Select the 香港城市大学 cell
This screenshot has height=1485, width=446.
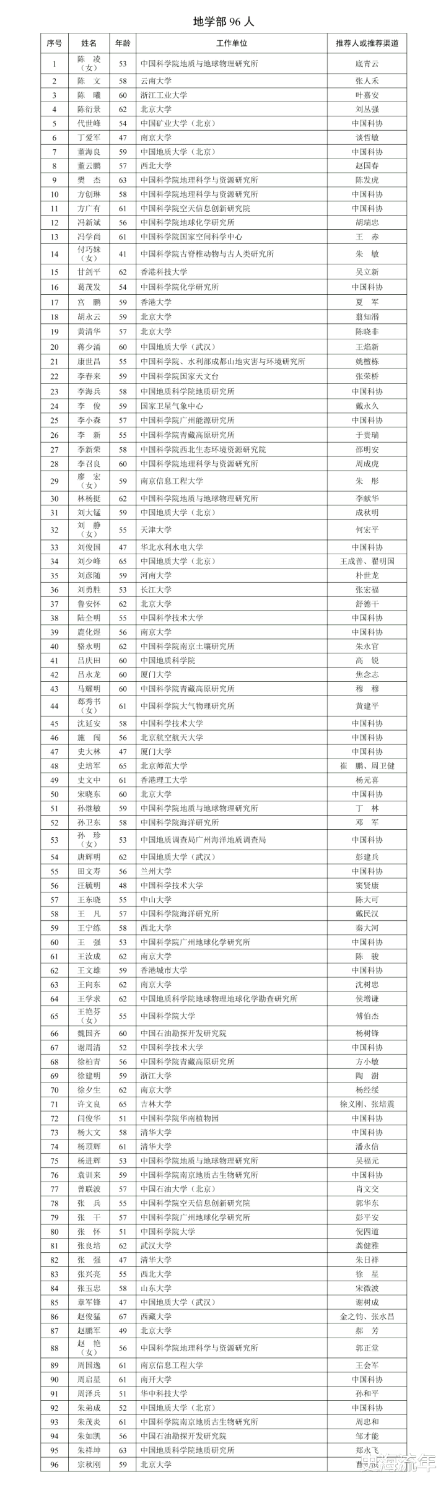pyautogui.click(x=164, y=970)
